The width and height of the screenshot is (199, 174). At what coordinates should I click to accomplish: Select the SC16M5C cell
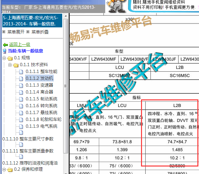(x=179, y=76)
